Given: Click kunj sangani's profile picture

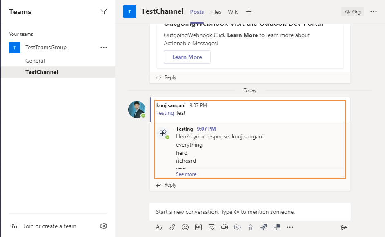Looking at the screenshot, I should pos(137,110).
